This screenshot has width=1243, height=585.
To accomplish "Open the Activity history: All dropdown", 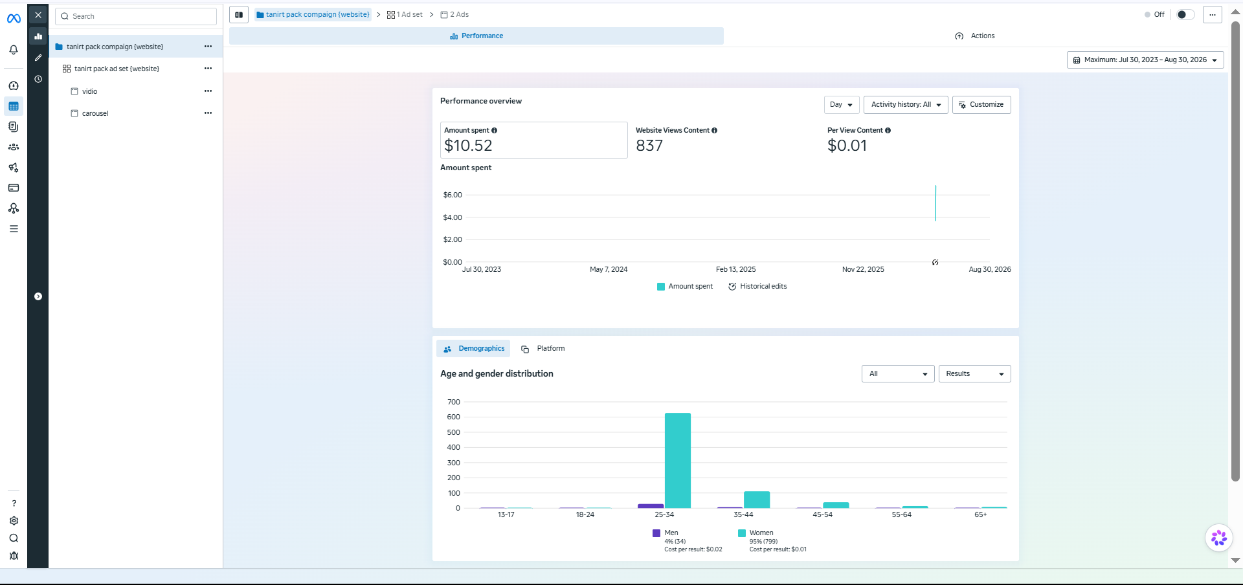I will point(906,105).
